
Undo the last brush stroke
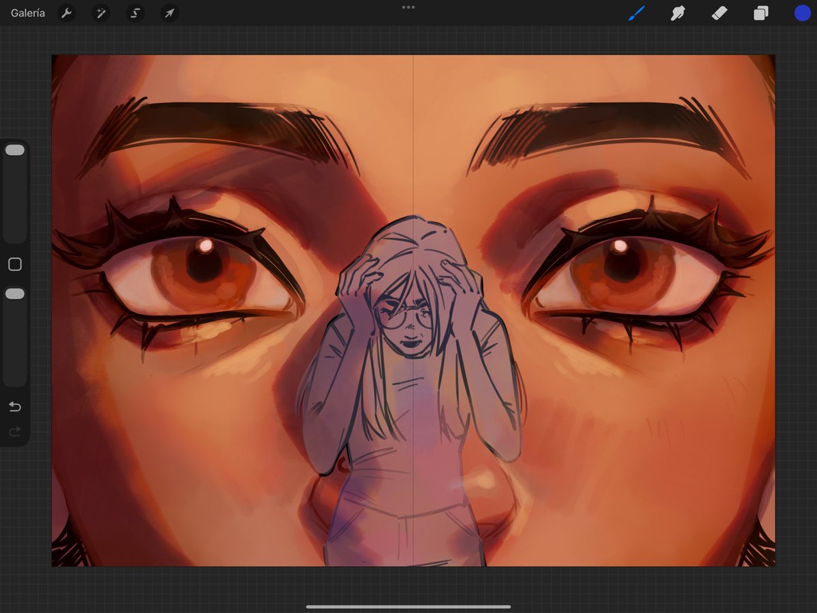click(x=15, y=407)
